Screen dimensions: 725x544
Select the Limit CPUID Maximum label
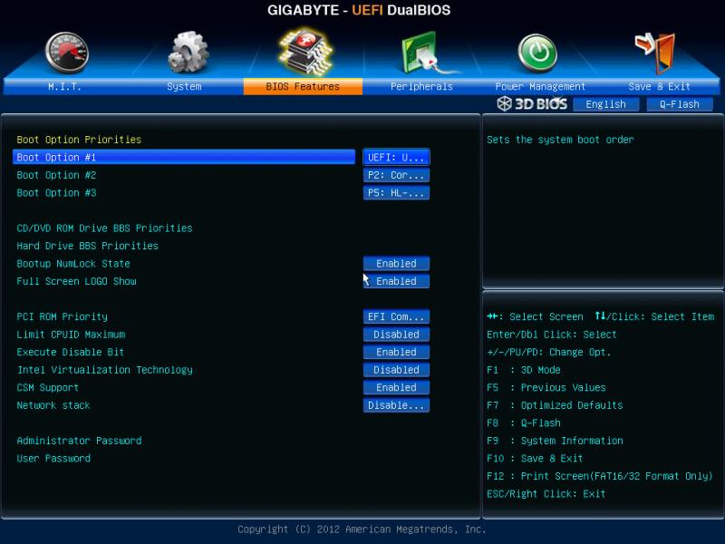(71, 335)
